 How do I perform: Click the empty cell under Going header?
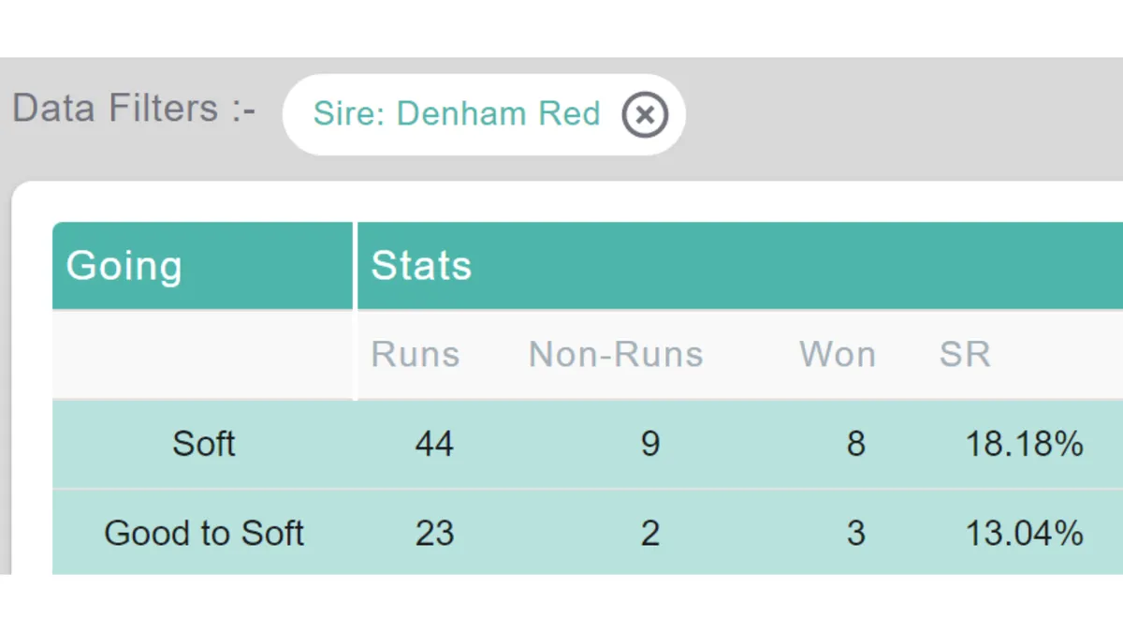(202, 355)
